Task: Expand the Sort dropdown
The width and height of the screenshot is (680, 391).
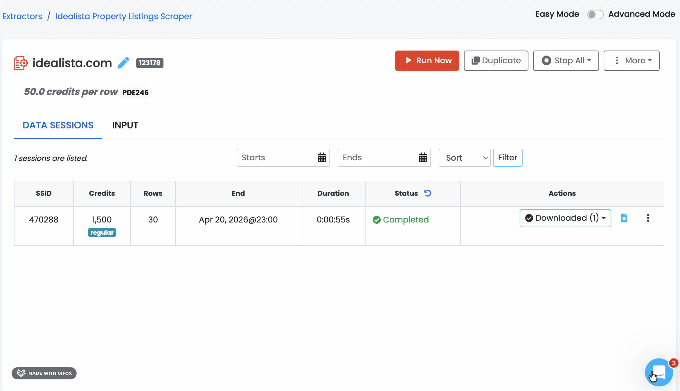Action: (x=464, y=157)
